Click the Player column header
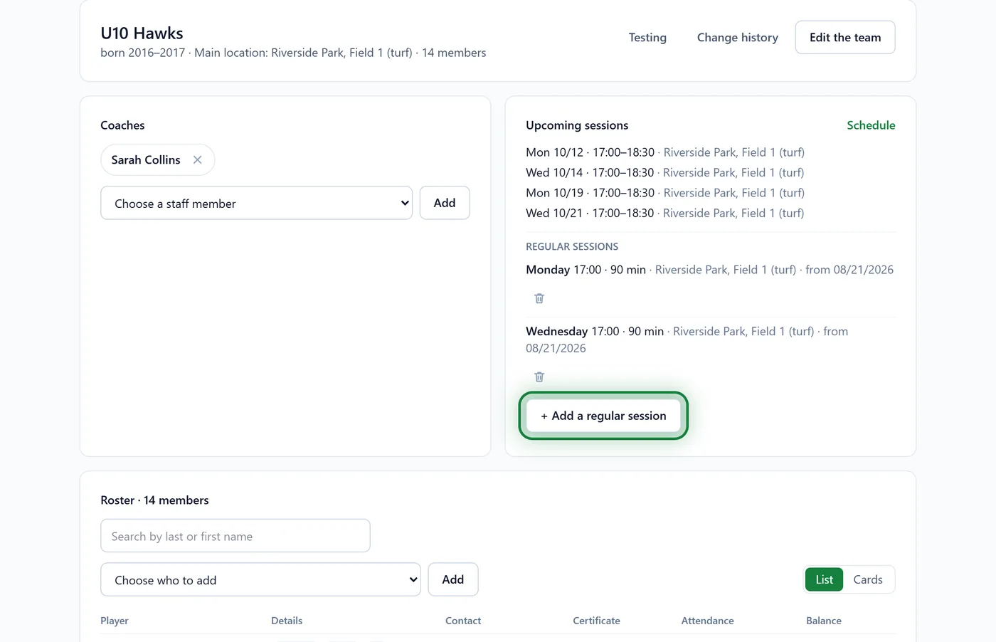Viewport: 996px width, 642px height. click(115, 621)
